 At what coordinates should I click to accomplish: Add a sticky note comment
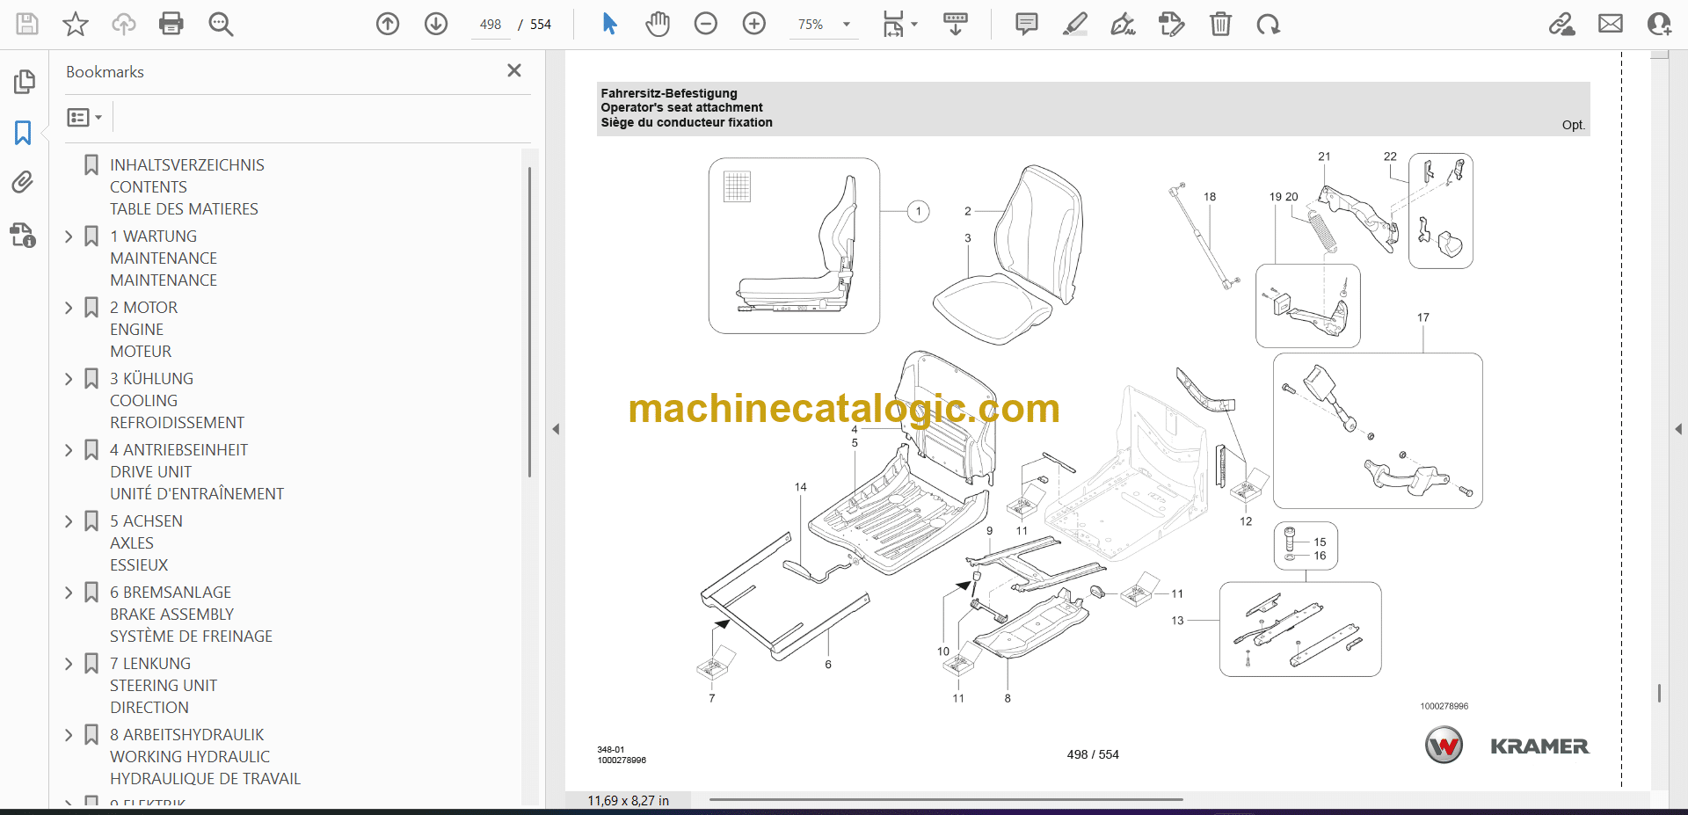pos(1026,24)
